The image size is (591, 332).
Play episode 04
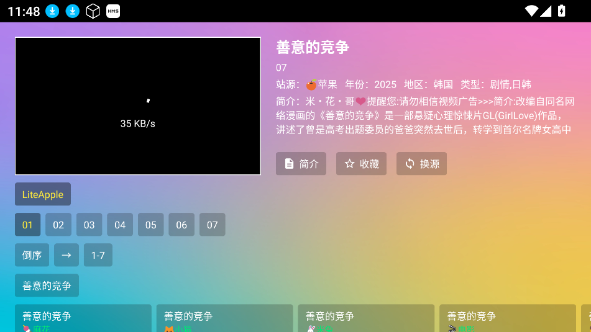120,225
